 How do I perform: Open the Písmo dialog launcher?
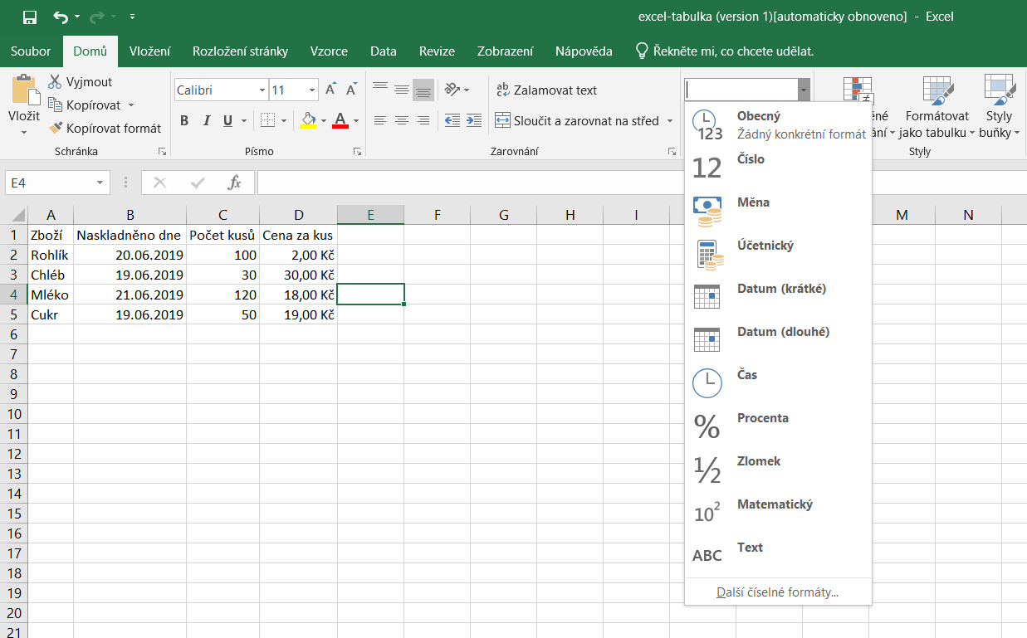pos(357,152)
